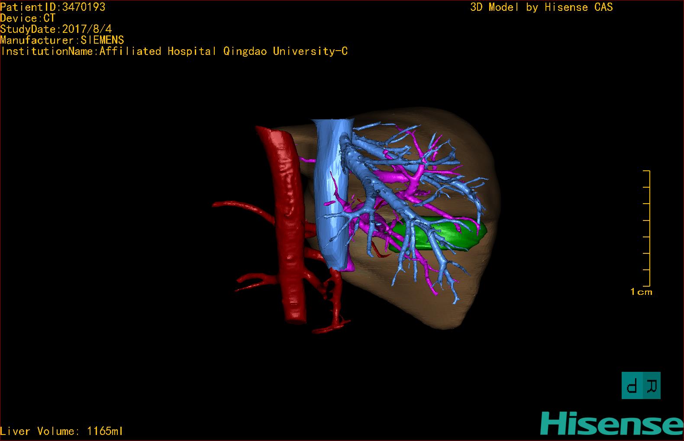Click the orientation cube in the corner
This screenshot has height=441, width=684.
pos(641,385)
